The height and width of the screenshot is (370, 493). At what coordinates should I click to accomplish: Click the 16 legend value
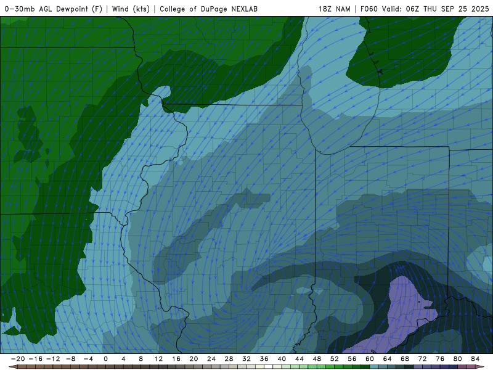(176, 359)
